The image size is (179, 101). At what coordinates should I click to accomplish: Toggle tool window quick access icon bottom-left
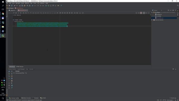pyautogui.click(x=7, y=100)
